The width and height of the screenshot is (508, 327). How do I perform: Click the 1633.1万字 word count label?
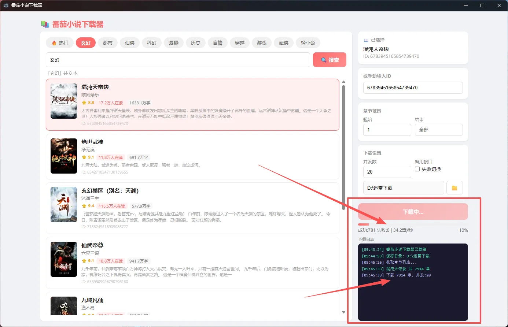(x=140, y=103)
